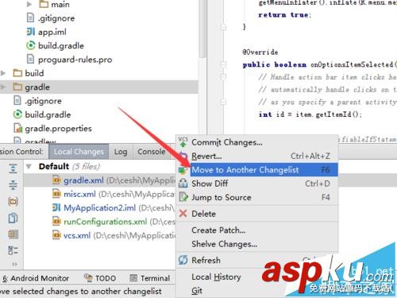This screenshot has width=397, height=298.
Task: Click 'int id = item.getItemId();' code line
Action: (x=310, y=114)
